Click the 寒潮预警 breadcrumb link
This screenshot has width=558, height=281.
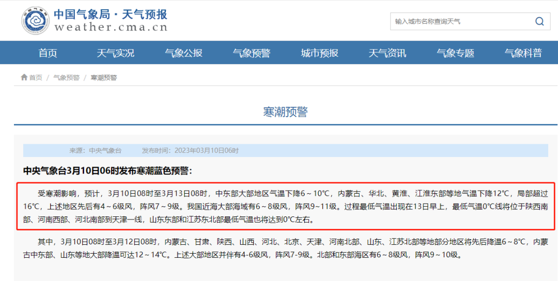pyautogui.click(x=103, y=77)
